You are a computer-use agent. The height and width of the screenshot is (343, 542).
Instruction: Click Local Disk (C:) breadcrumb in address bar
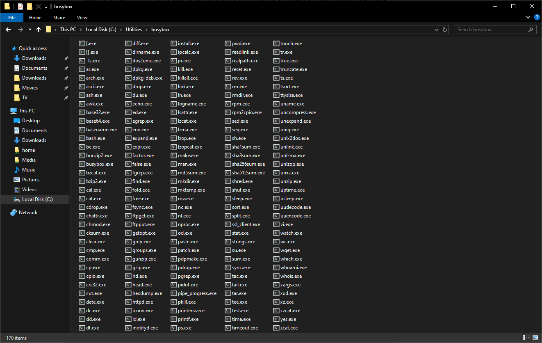click(101, 30)
